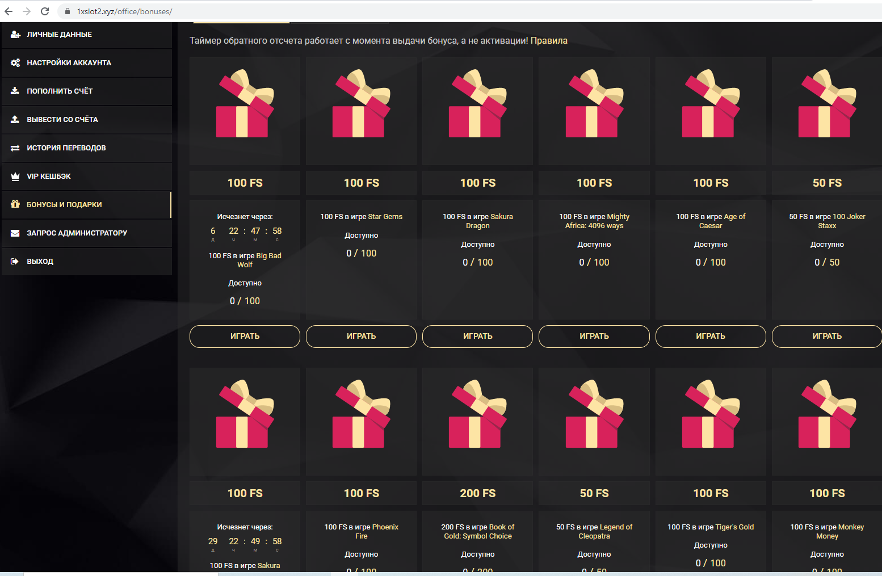The width and height of the screenshot is (882, 576).
Task: Click gift box image of Big Bad Wolf bonus
Action: (245, 103)
